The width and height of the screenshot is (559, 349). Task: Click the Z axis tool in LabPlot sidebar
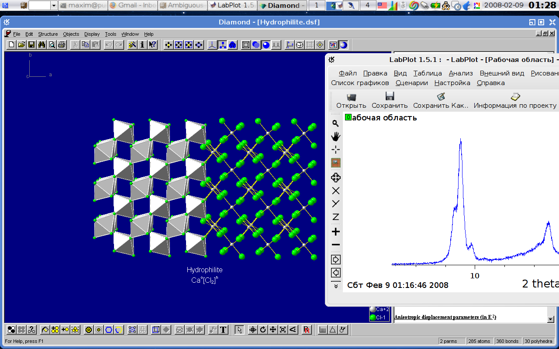pos(335,217)
